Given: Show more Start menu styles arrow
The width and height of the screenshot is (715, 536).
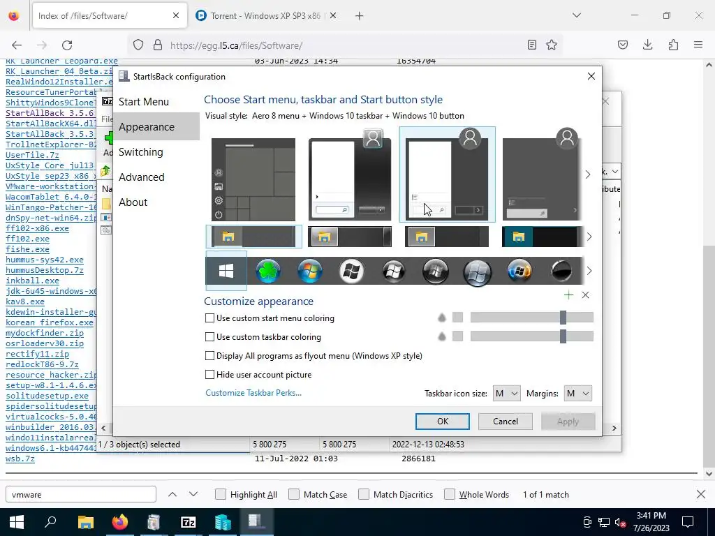Looking at the screenshot, I should pos(588,174).
